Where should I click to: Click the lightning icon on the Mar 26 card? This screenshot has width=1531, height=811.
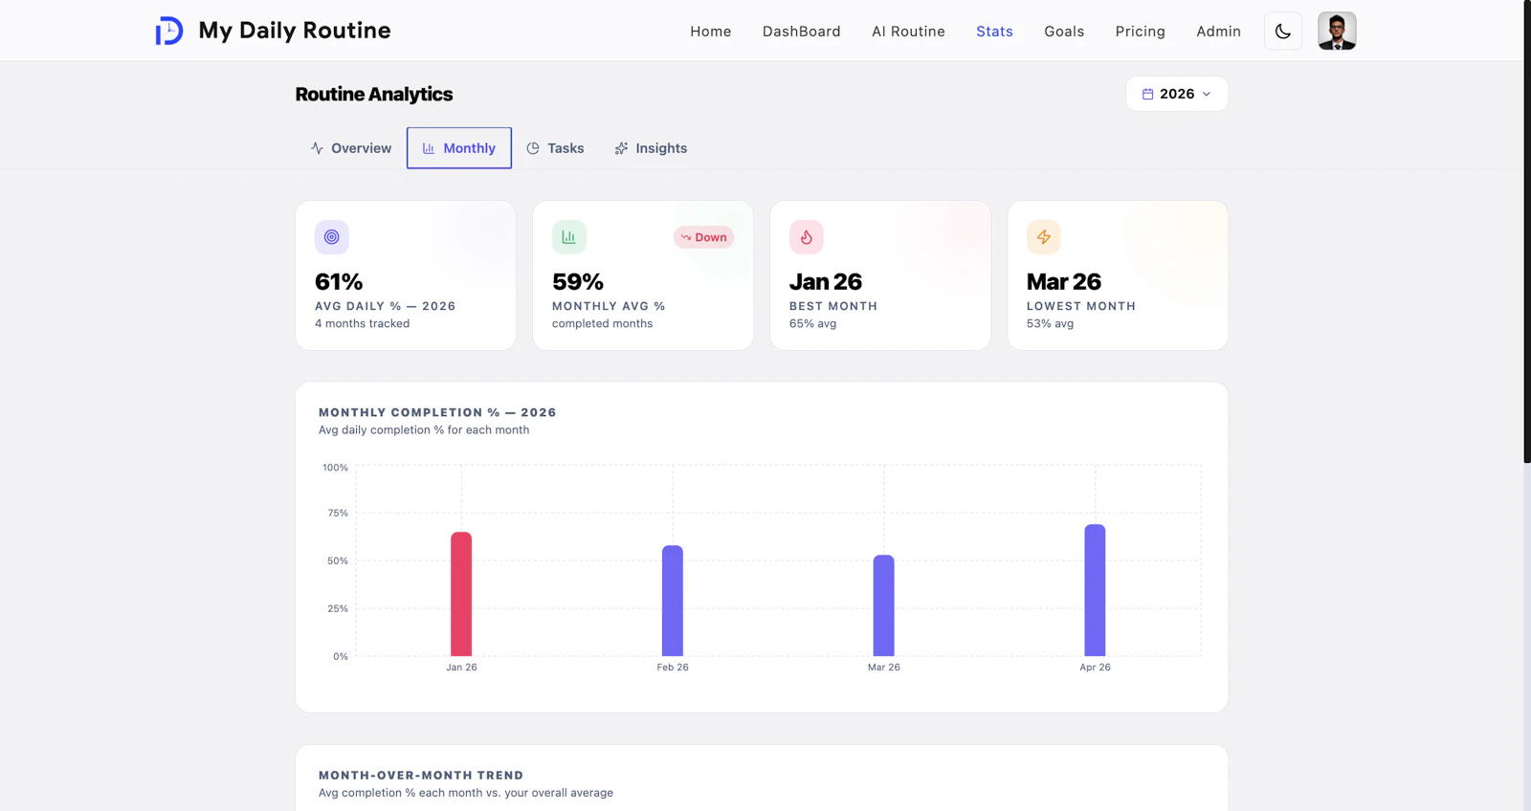[1044, 237]
